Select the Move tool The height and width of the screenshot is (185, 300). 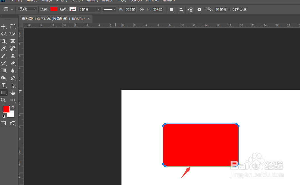tap(3, 26)
